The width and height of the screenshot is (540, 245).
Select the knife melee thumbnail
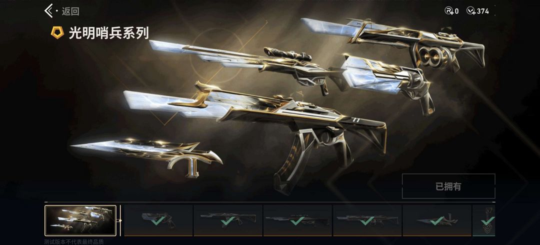coord(436,220)
